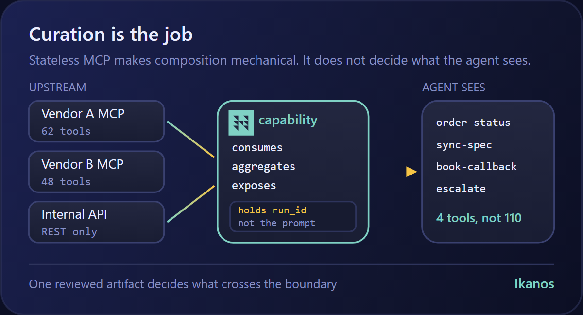Screen dimensions: 583x315
Task: Click the capability logo icon
Action: pos(241,123)
